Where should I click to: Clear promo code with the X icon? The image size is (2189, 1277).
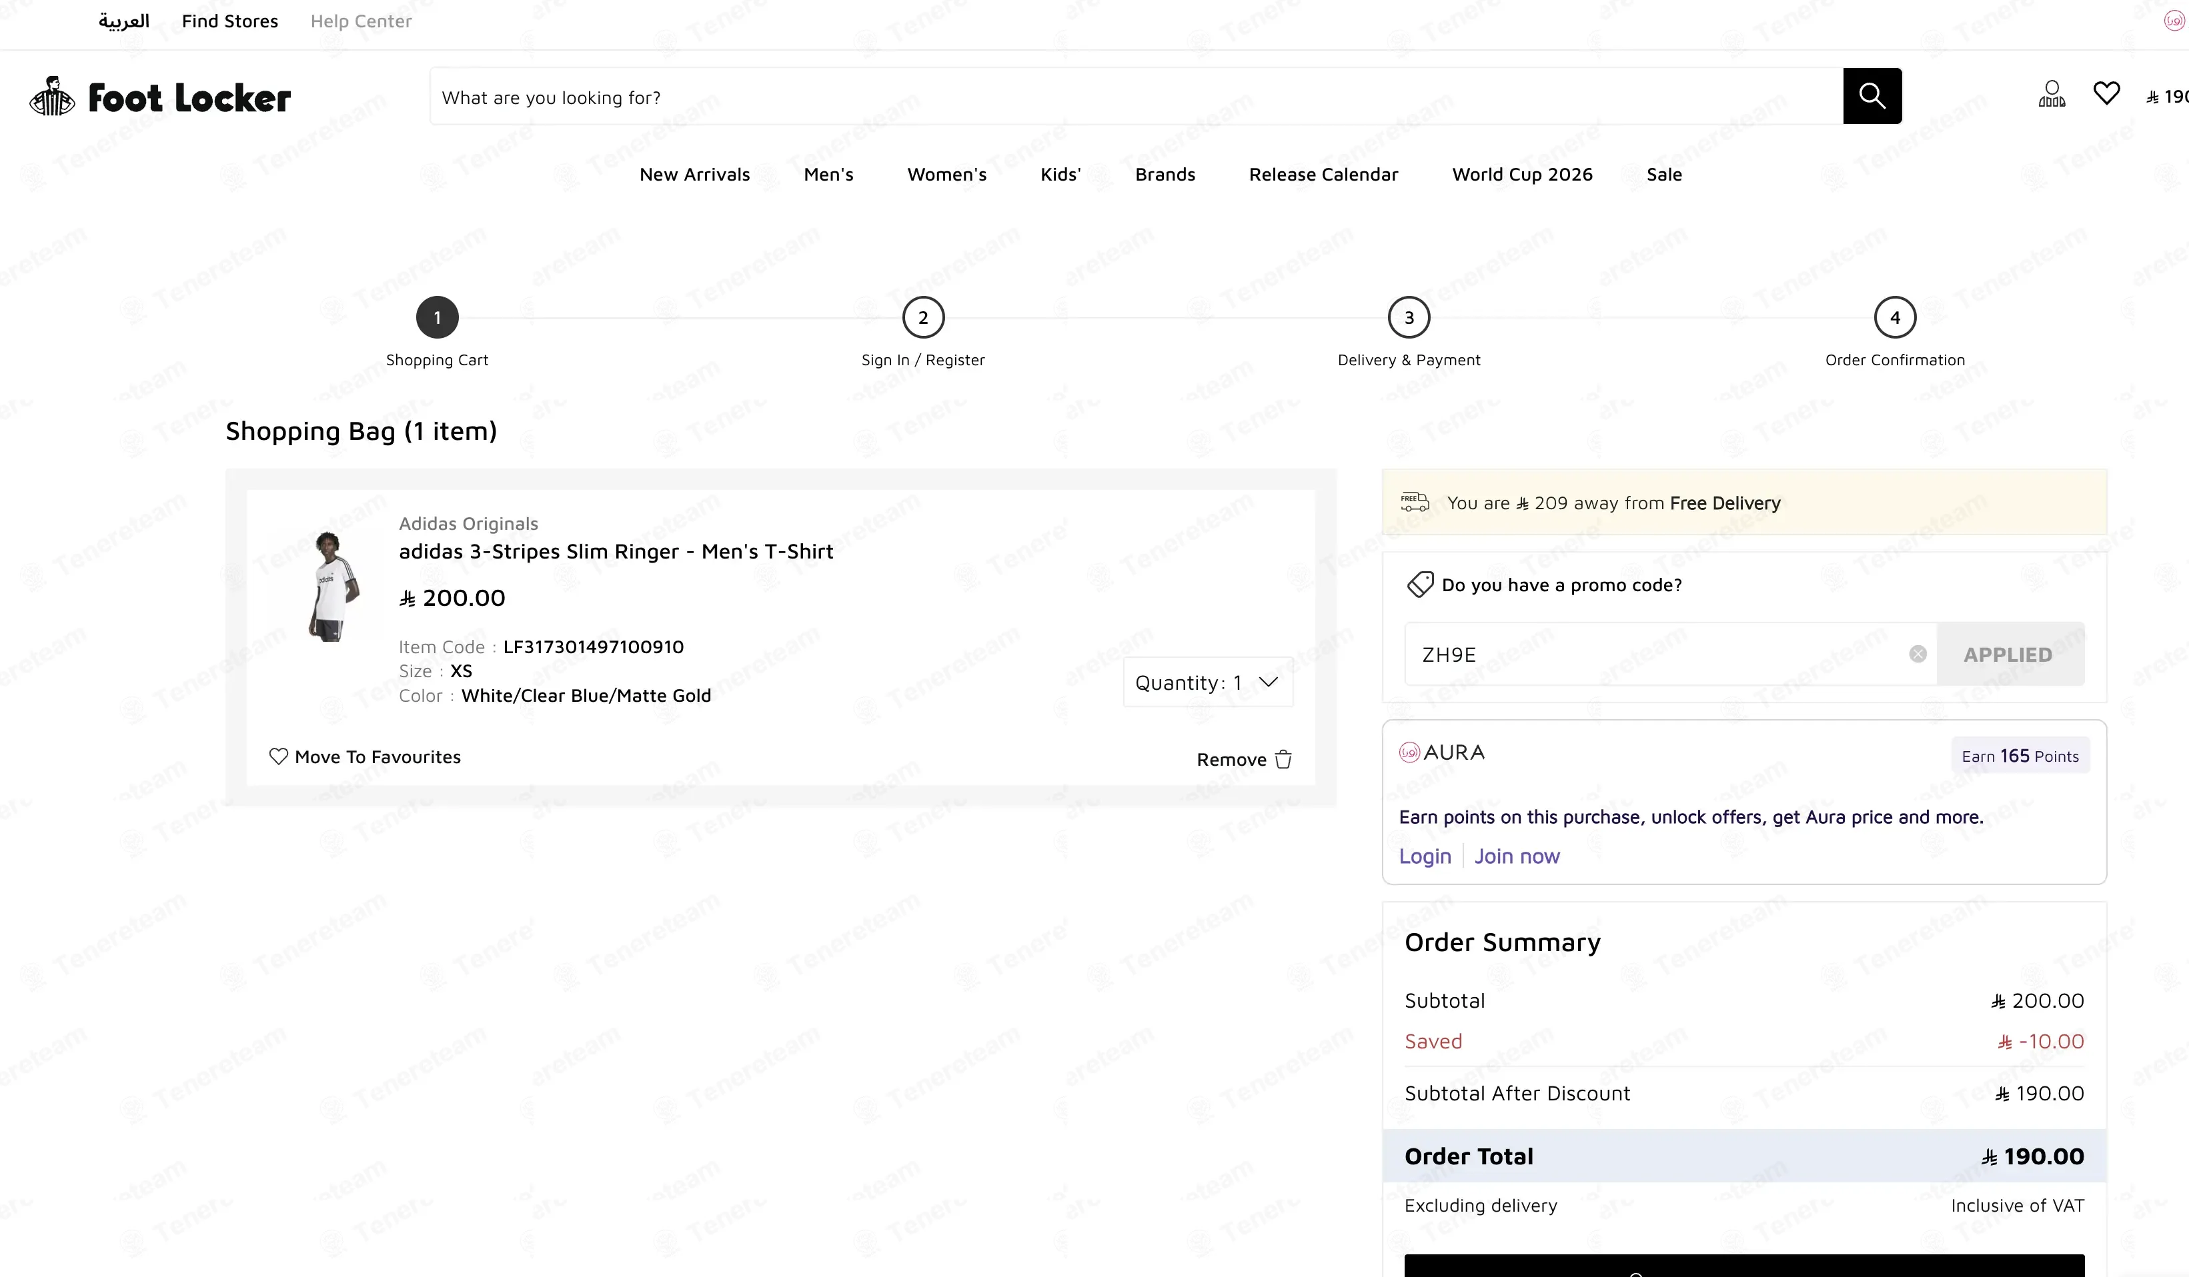tap(1918, 654)
